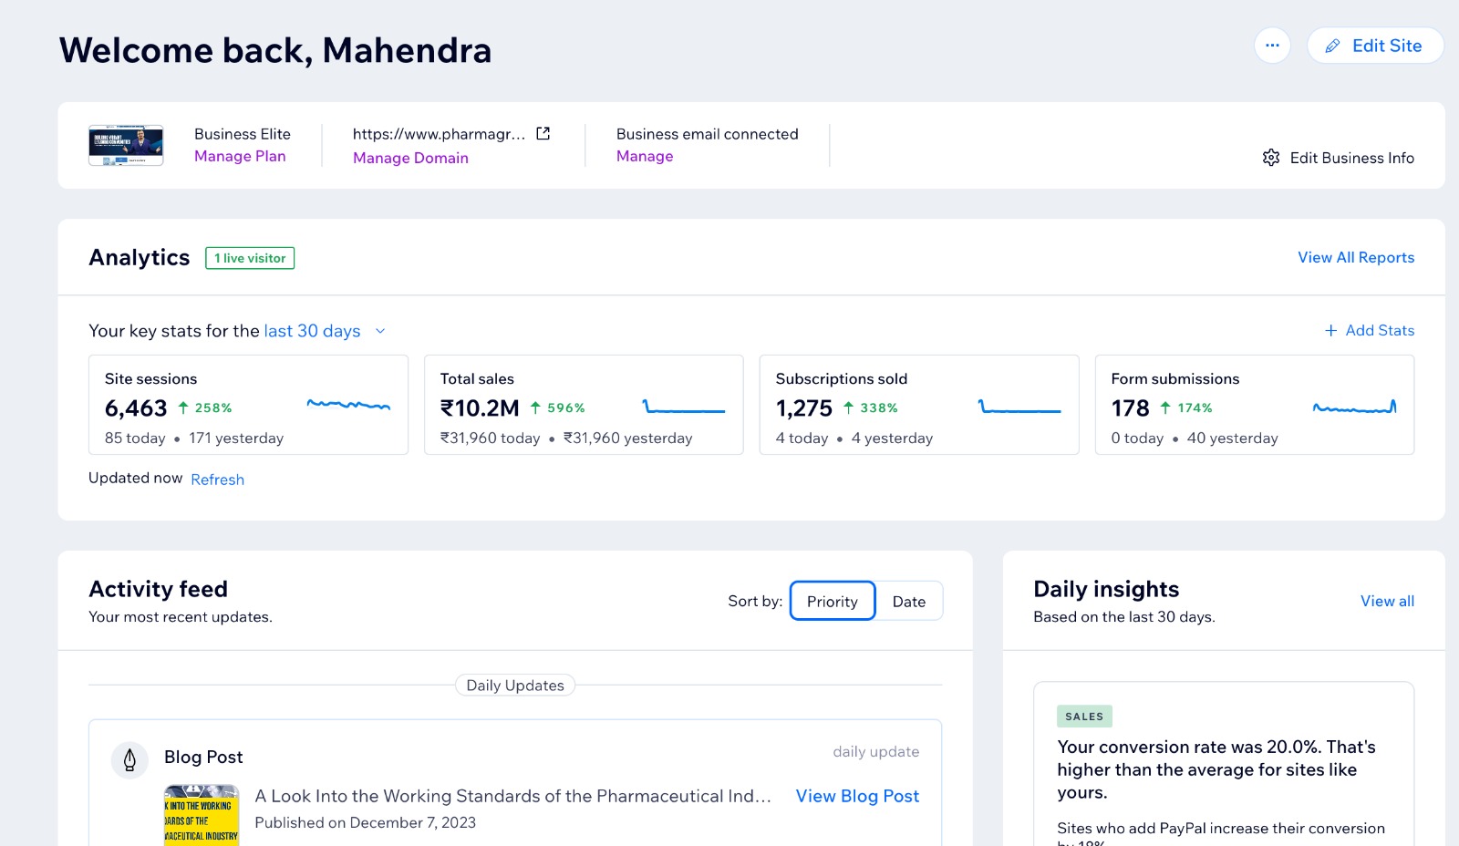Click the Form submissions trend graph
This screenshot has width=1459, height=846.
(x=1354, y=407)
